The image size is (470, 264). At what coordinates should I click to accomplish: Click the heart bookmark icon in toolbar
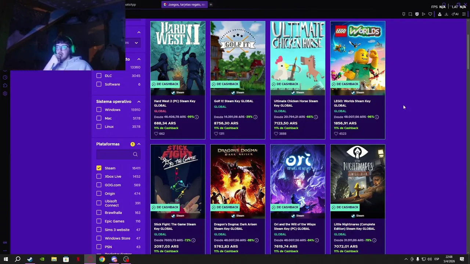click(430, 14)
